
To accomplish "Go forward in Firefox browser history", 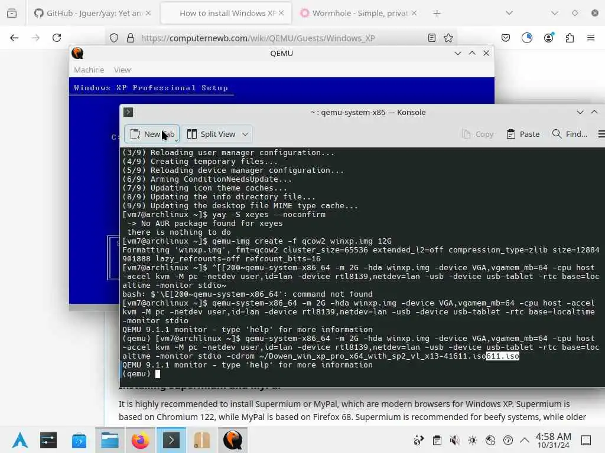I will [x=35, y=38].
